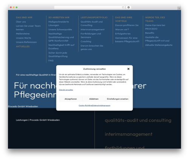
Task: Open the DAS SIND IHRE VORTEILE menu heading
Action: (x=124, y=19)
